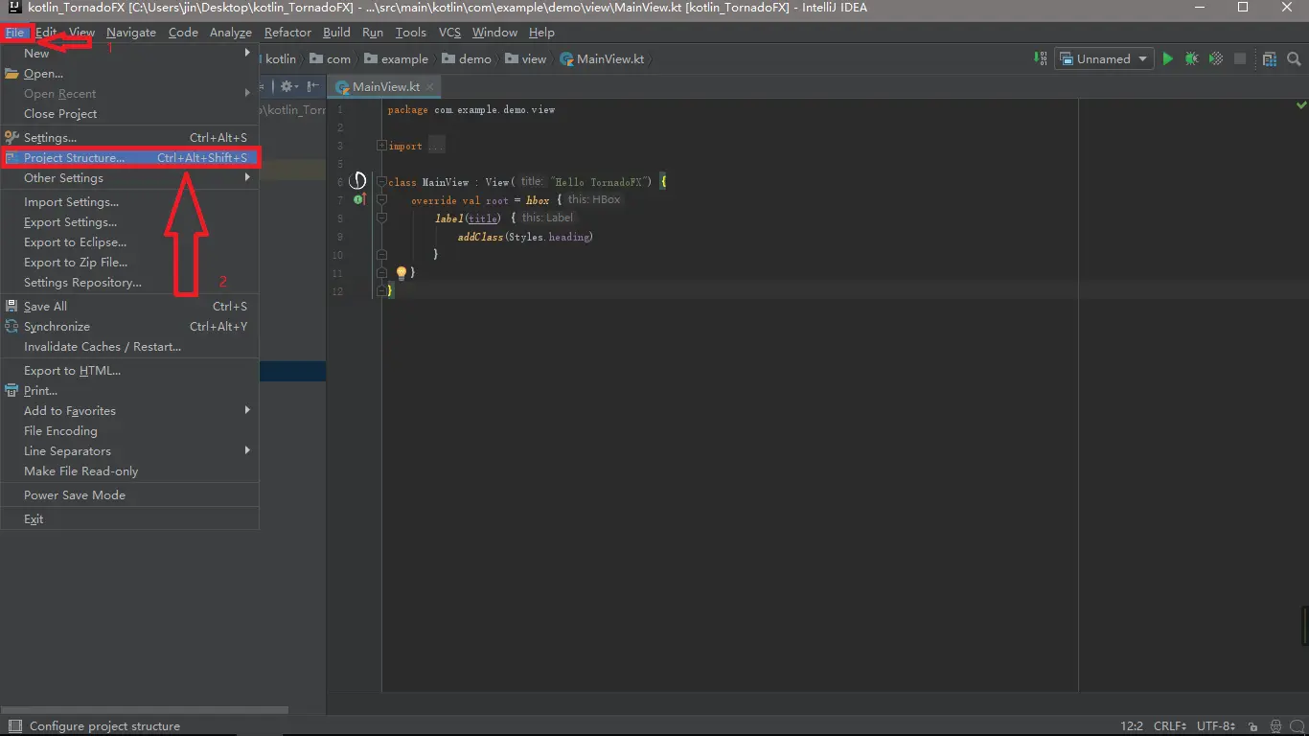Open the Add to Favorites submenu
Image resolution: width=1309 pixels, height=736 pixels.
pos(129,411)
